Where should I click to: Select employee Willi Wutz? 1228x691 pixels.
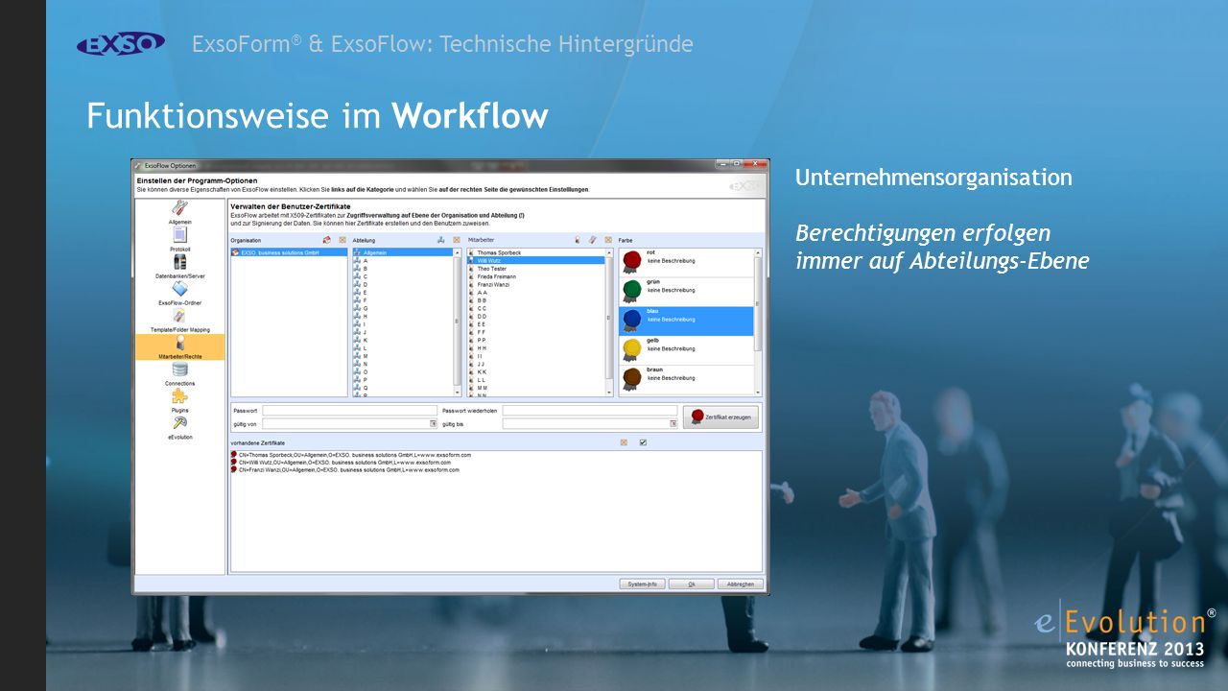pyautogui.click(x=536, y=260)
